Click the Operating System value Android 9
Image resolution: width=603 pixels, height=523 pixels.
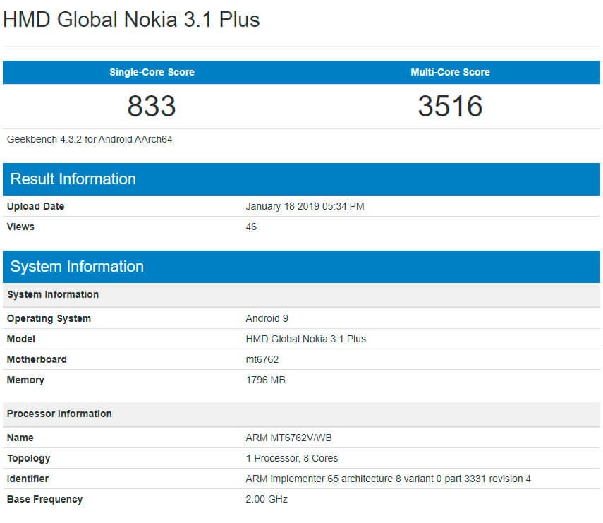(267, 318)
